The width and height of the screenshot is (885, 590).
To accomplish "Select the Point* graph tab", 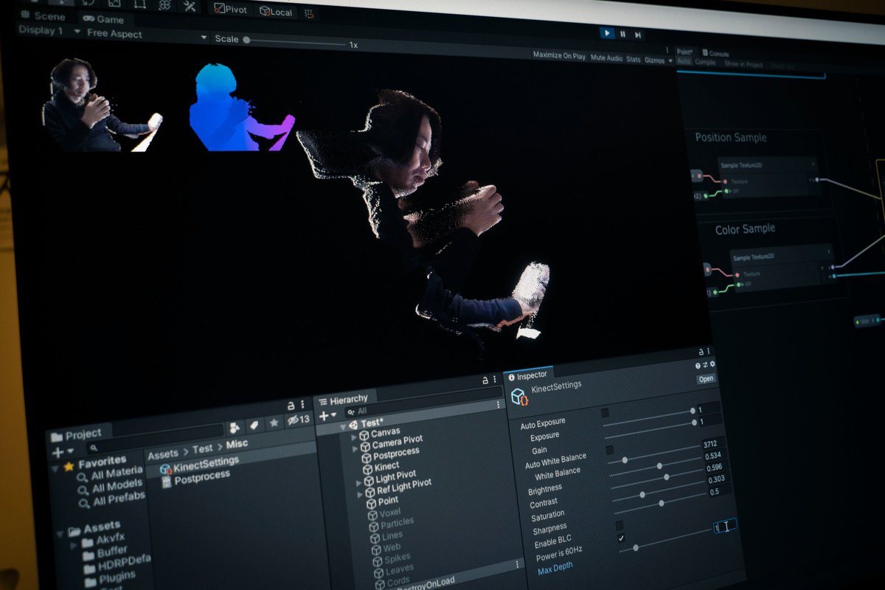I will point(684,52).
